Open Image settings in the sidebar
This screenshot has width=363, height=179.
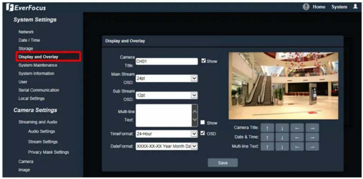[24, 170]
